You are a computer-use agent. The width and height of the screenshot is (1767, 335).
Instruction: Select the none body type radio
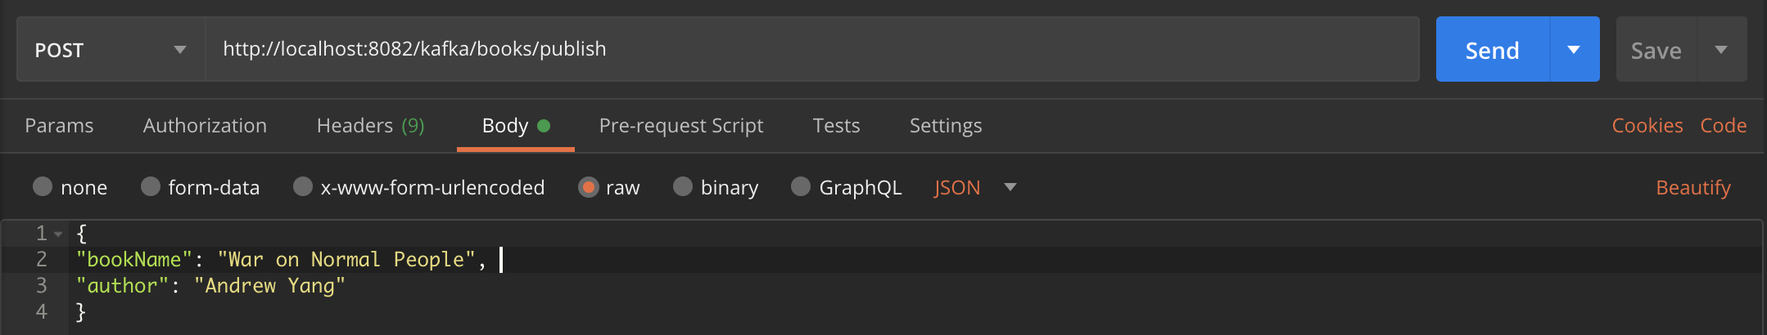point(43,187)
